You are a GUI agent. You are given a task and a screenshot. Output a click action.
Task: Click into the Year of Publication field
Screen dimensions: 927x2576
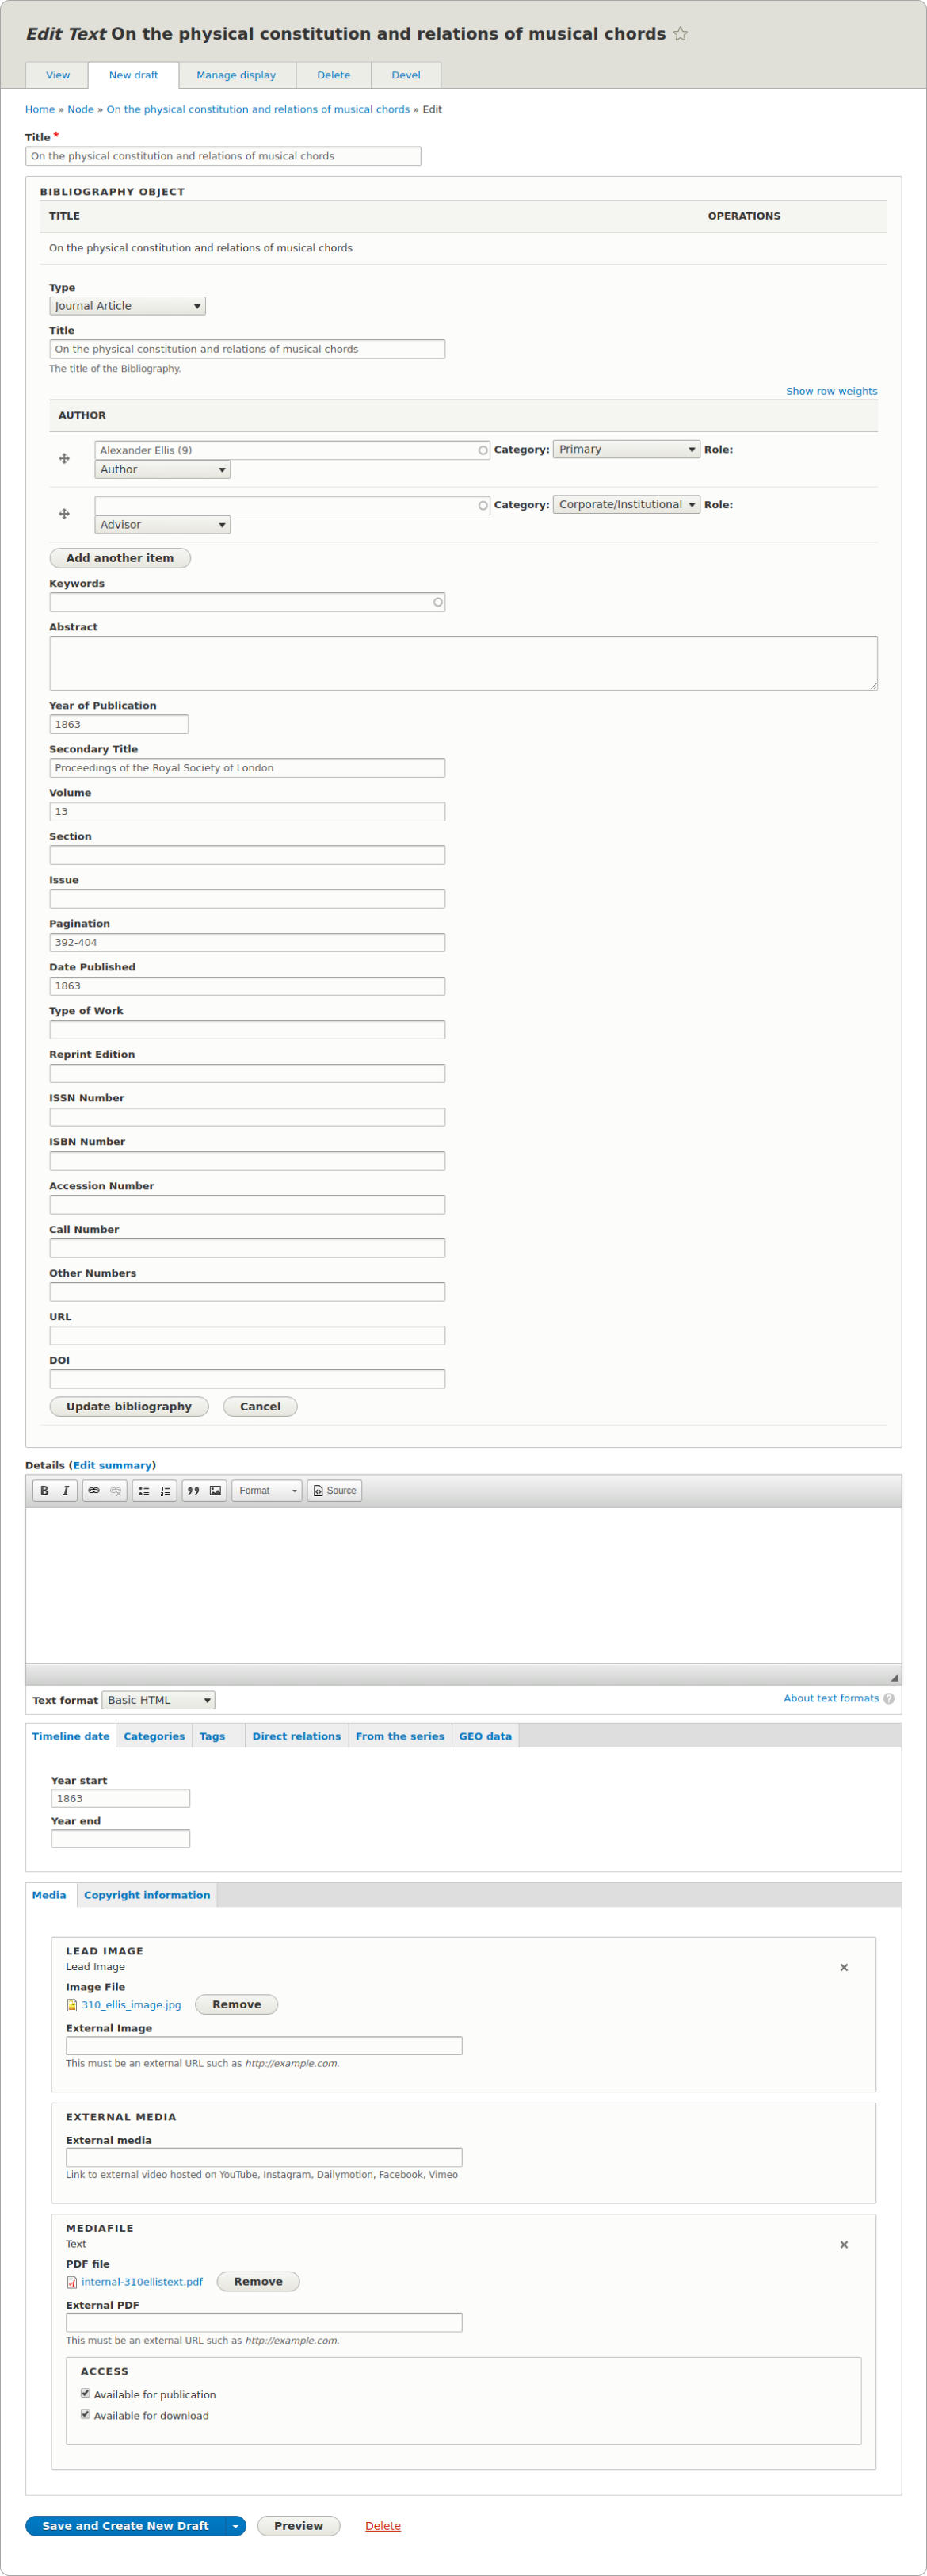point(119,724)
